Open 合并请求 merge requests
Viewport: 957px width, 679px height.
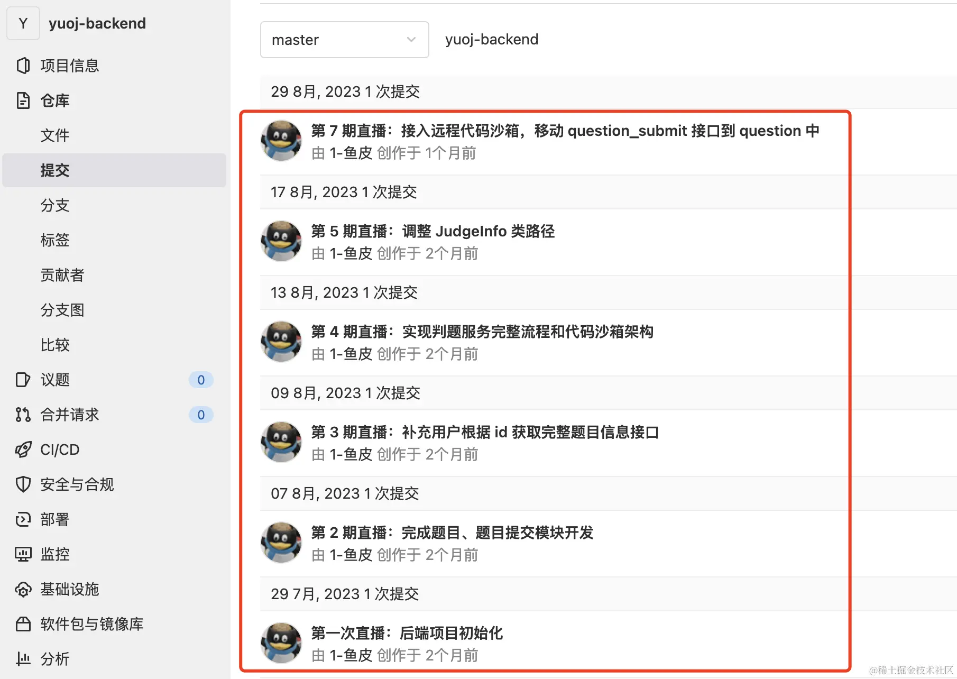[x=70, y=415]
